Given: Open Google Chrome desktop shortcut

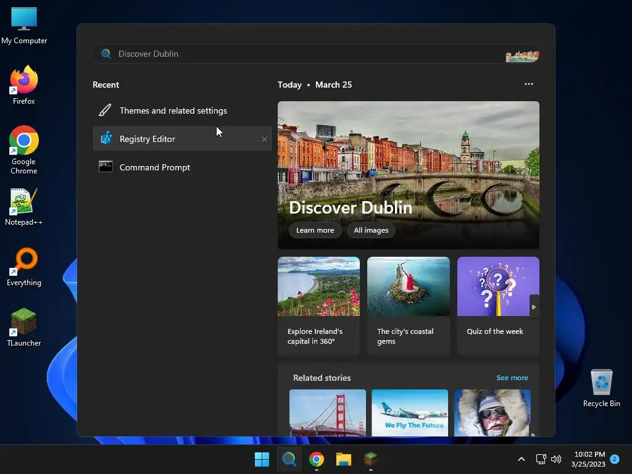Looking at the screenshot, I should (24, 150).
